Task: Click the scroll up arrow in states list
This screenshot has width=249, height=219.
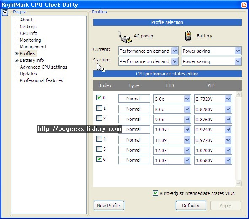Action: 238,95
